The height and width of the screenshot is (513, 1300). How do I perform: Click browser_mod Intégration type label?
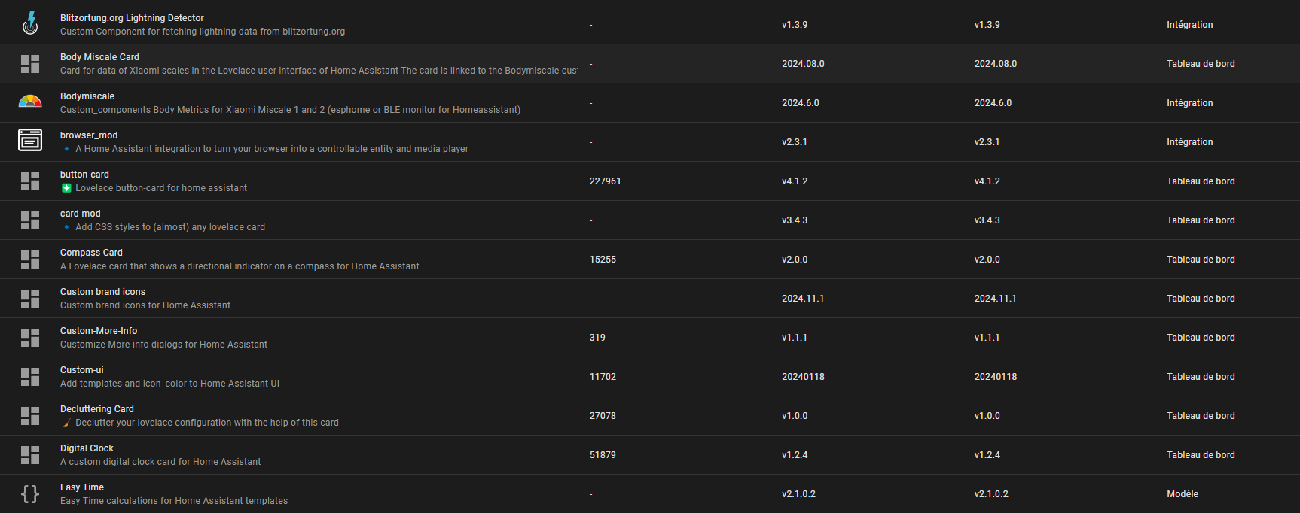1189,142
